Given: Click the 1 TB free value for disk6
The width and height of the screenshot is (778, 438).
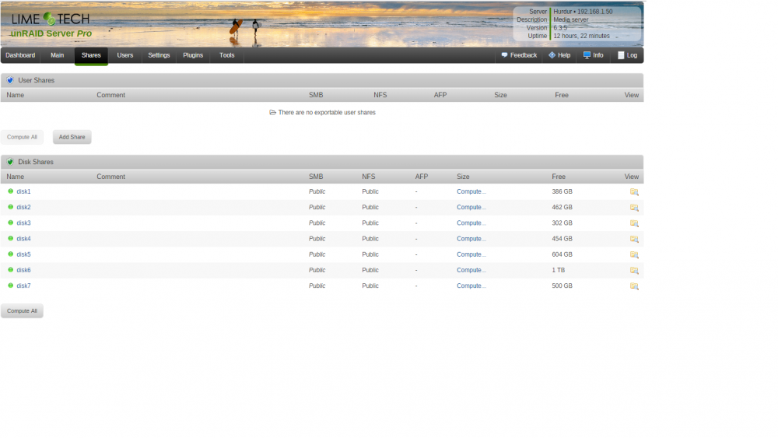Looking at the screenshot, I should pos(558,270).
